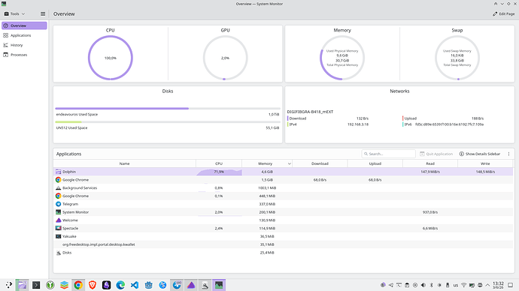This screenshot has width=519, height=291.
Task: Click the Yakuake row icon
Action: coord(58,236)
